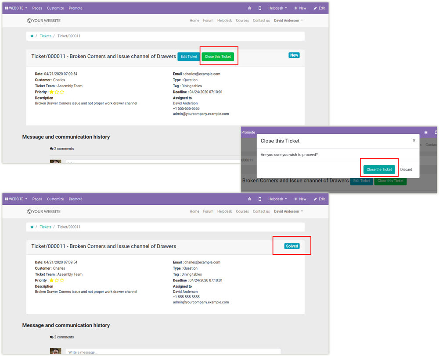Open the Promote menu above the Solved ticket
This screenshot has height=356, width=439.
tap(76, 199)
